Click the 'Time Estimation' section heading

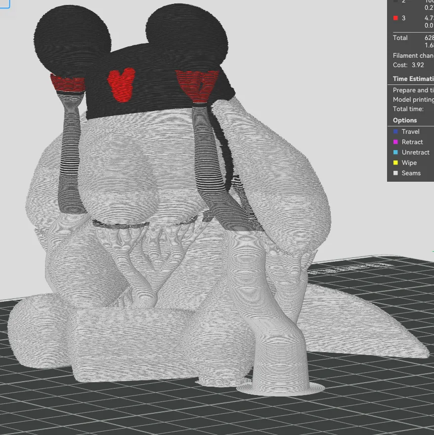(x=413, y=79)
